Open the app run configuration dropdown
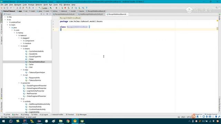This screenshot has height=124, width=221. pyautogui.click(x=45, y=8)
